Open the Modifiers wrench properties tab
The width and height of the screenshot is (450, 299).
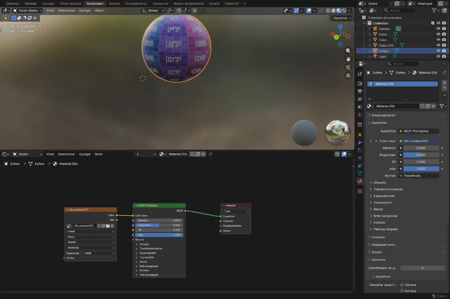pos(359,142)
